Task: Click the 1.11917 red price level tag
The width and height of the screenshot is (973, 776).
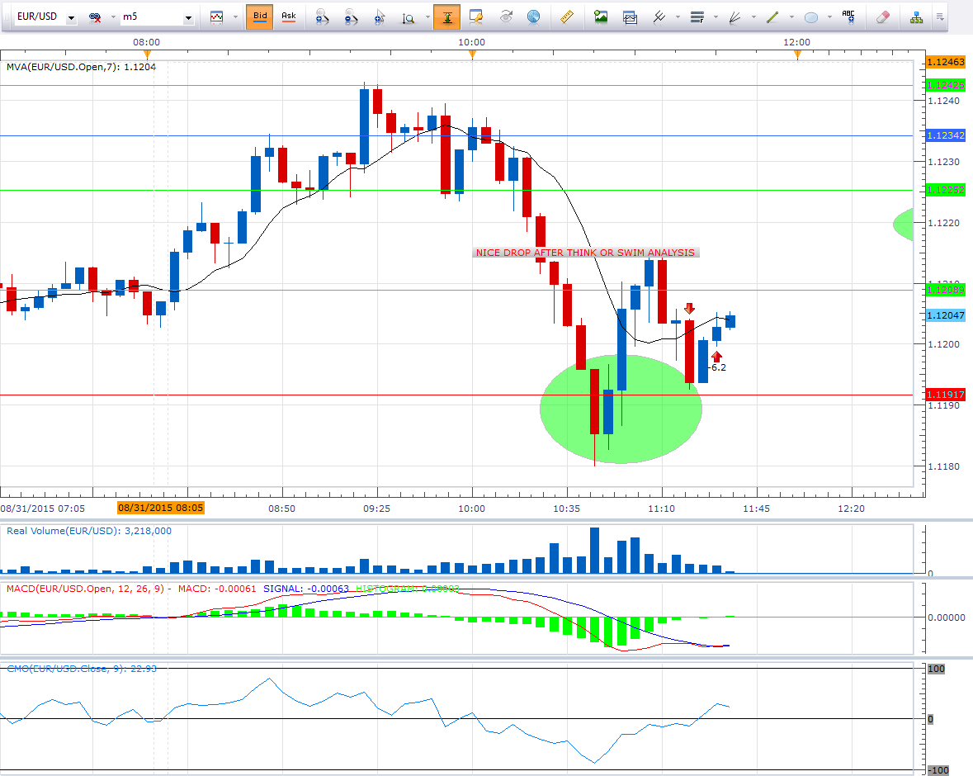Action: click(x=946, y=395)
